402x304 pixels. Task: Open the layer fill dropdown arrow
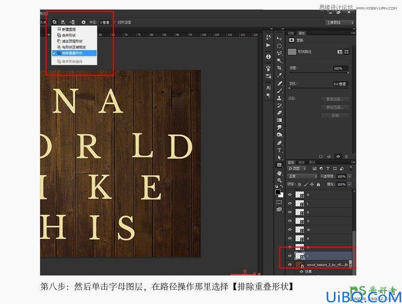(350, 184)
